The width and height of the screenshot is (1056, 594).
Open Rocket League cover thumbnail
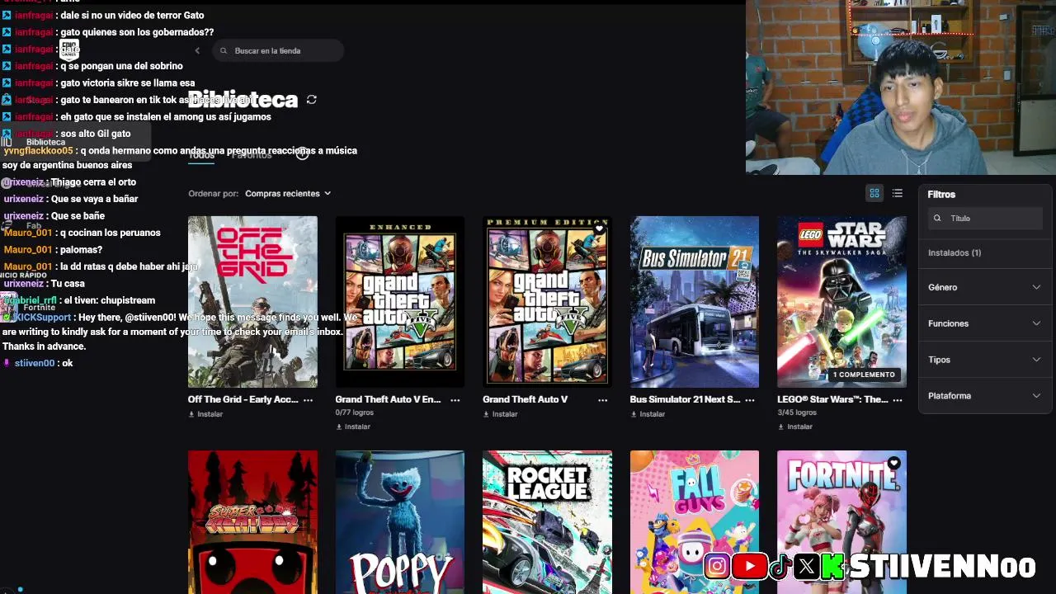point(547,522)
